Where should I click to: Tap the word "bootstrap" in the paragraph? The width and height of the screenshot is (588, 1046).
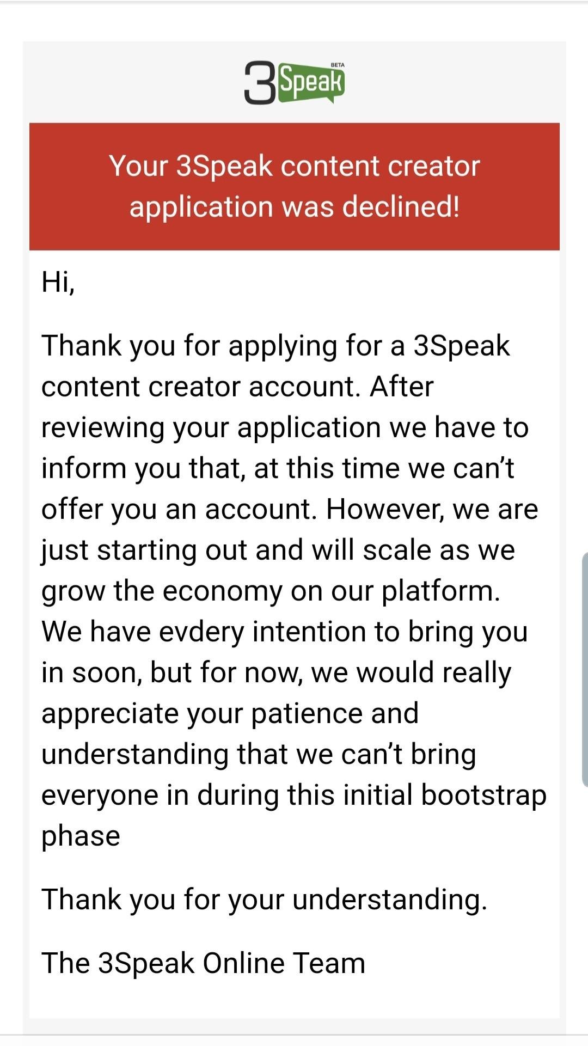(483, 795)
